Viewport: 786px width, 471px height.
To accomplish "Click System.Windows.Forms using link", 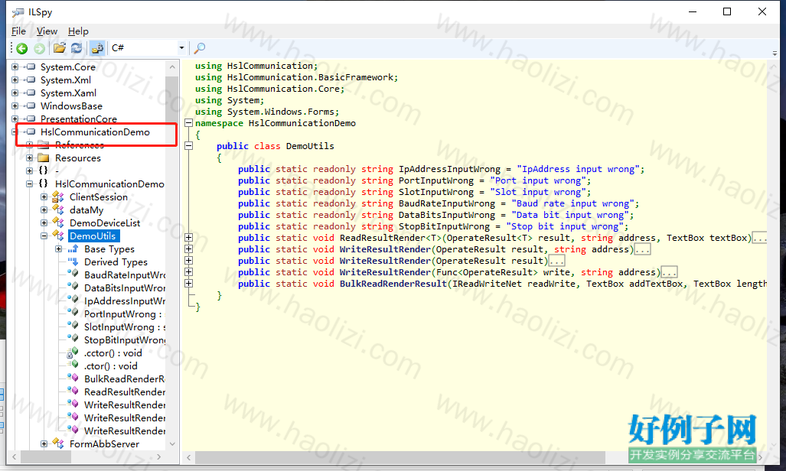I will 281,112.
